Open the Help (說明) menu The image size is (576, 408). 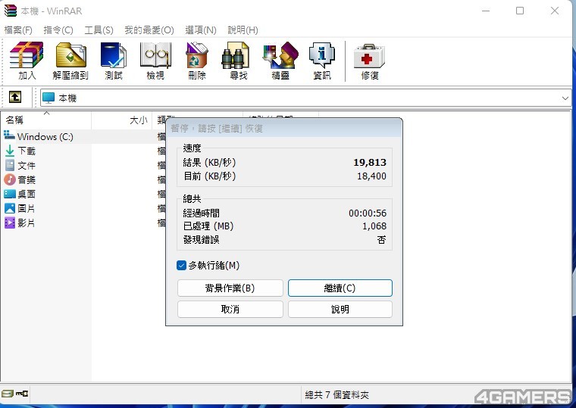[243, 30]
